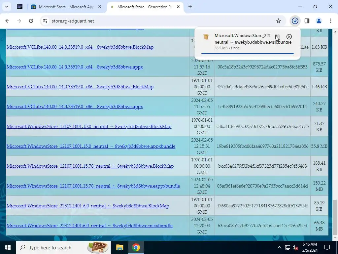Image resolution: width=338 pixels, height=254 pixels.
Task: View site information icon in address bar
Action: [x=45, y=21]
